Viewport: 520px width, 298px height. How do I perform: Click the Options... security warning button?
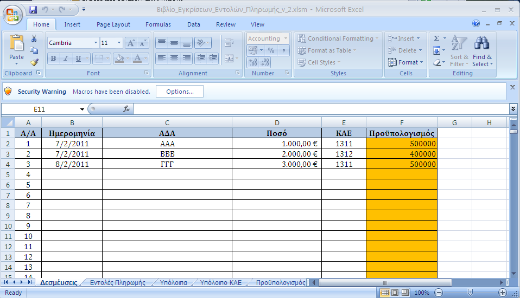[179, 92]
